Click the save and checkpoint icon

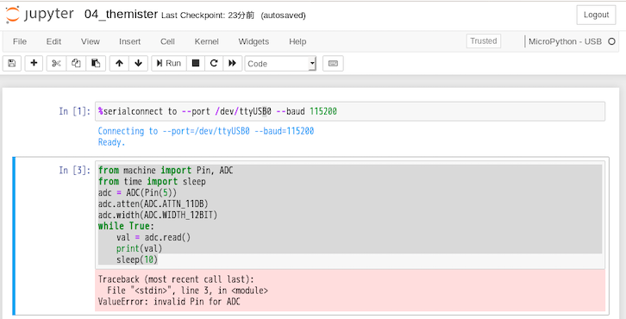[x=12, y=63]
